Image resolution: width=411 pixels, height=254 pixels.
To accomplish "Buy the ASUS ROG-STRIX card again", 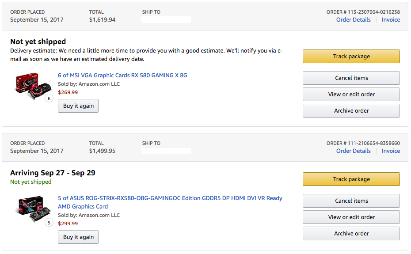I will (x=78, y=237).
